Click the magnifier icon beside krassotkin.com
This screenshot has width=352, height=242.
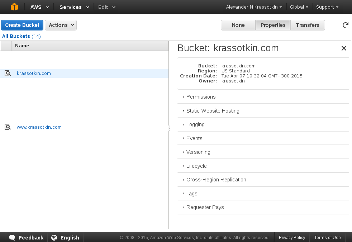[x=8, y=73]
